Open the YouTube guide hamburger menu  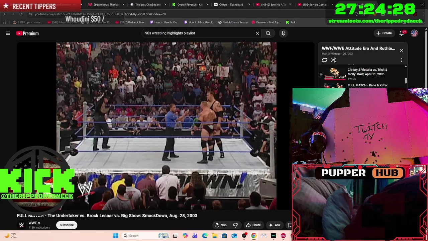tap(8, 33)
